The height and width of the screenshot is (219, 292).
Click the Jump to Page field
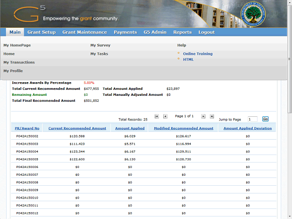[252, 119]
